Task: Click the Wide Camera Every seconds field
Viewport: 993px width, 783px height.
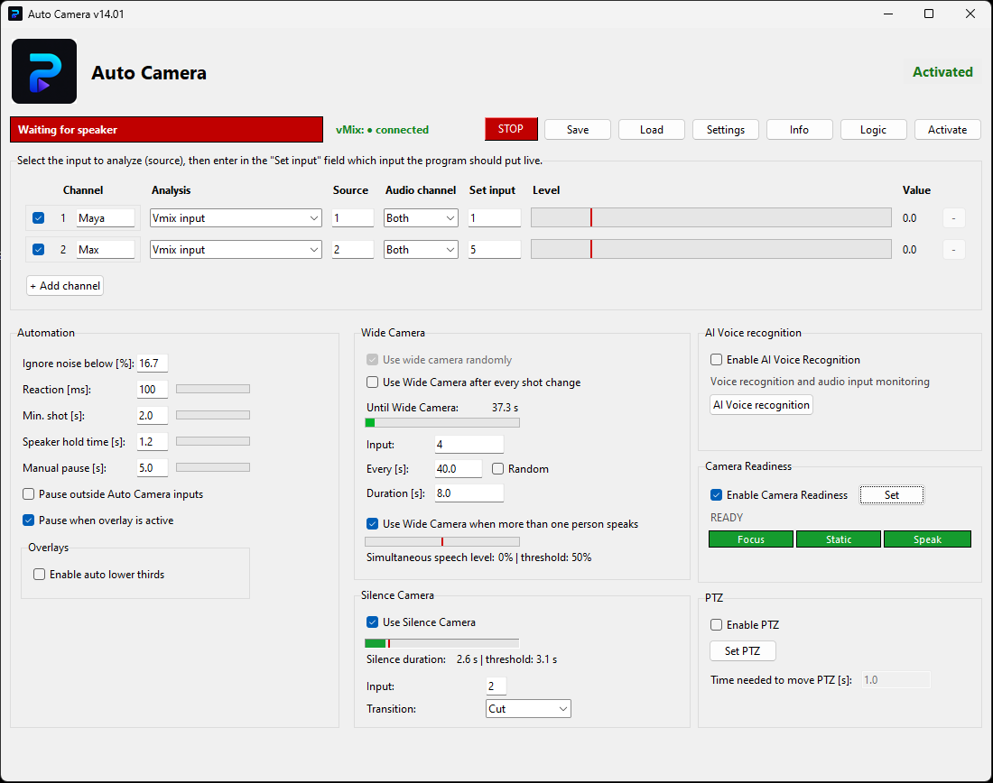Action: coord(459,469)
